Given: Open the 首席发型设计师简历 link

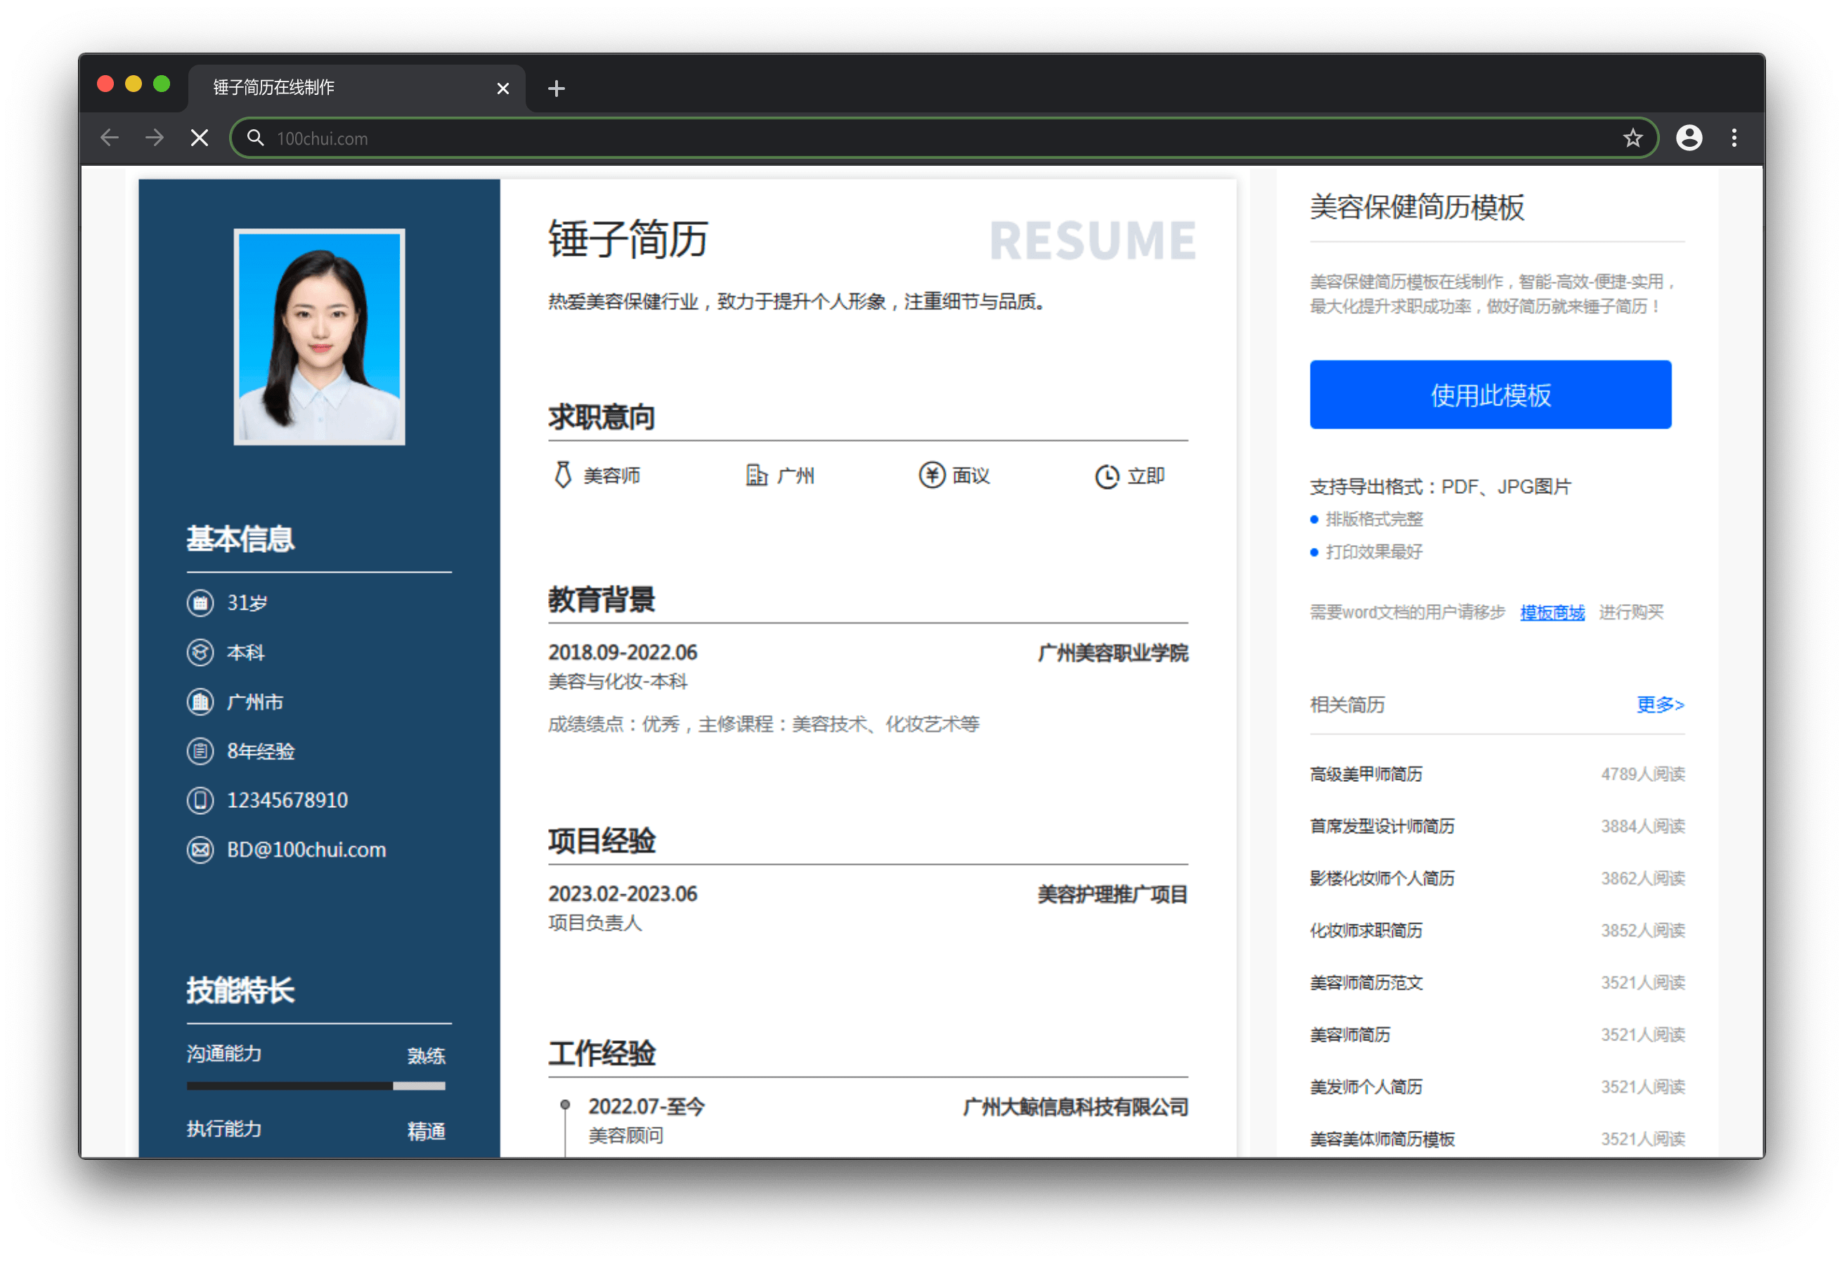Looking at the screenshot, I should [x=1382, y=826].
